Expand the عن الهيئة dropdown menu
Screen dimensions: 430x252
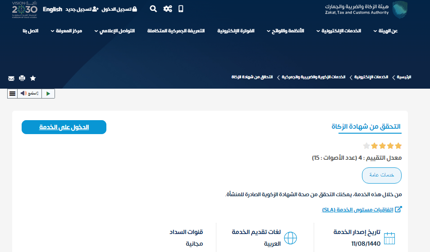385,31
